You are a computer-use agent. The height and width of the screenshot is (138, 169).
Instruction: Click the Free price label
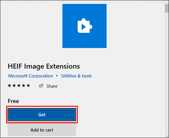pyautogui.click(x=13, y=101)
